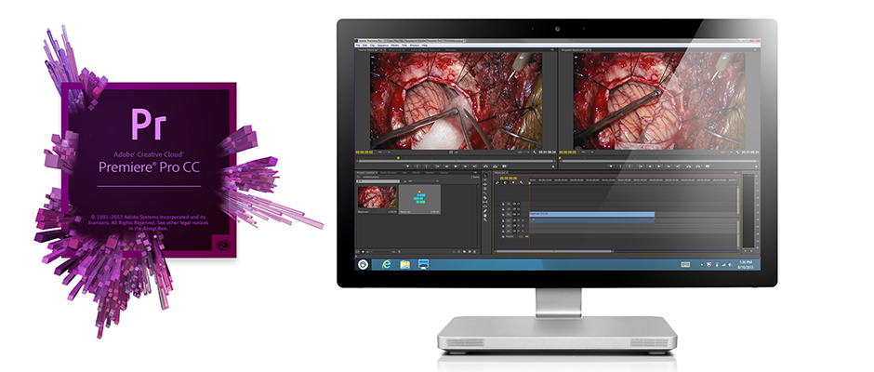The height and width of the screenshot is (372, 874).
Task: Toggle lock on the V1 track
Action: (x=503, y=215)
